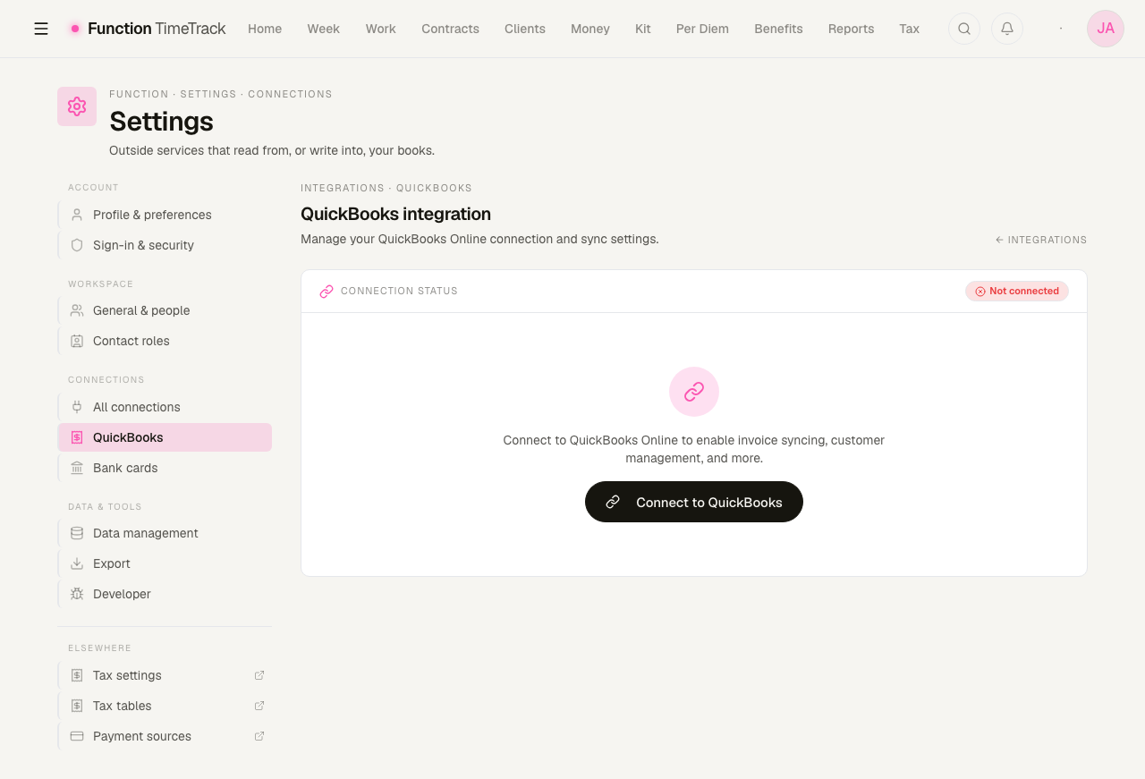This screenshot has width=1145, height=779.
Task: Click the Not connected status badge
Action: point(1017,292)
